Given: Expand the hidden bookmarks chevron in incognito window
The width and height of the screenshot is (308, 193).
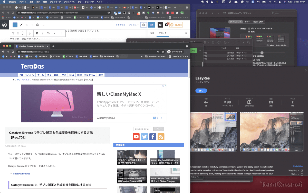Looking at the screenshot, I should click(142, 56).
